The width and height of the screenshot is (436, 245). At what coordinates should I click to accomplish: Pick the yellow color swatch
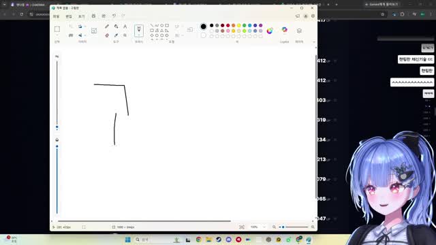239,26
